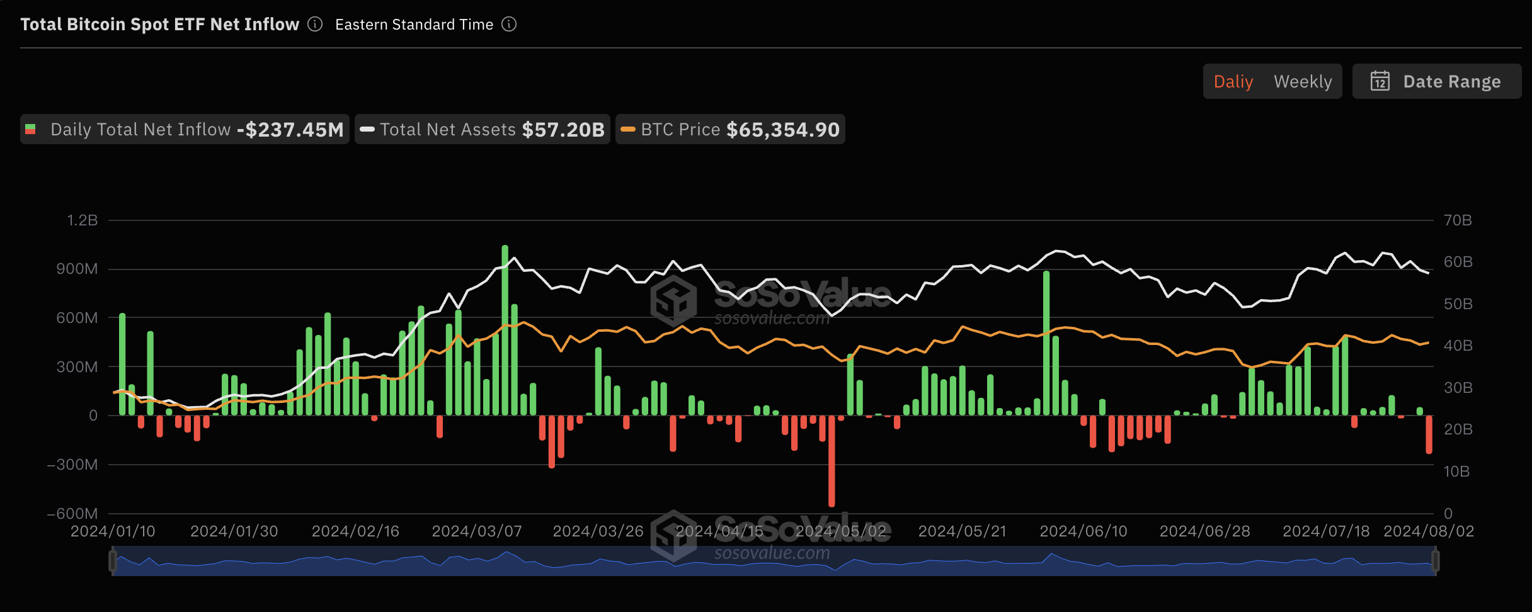The image size is (1532, 612).
Task: Select the Daliy view tab
Action: (1233, 81)
